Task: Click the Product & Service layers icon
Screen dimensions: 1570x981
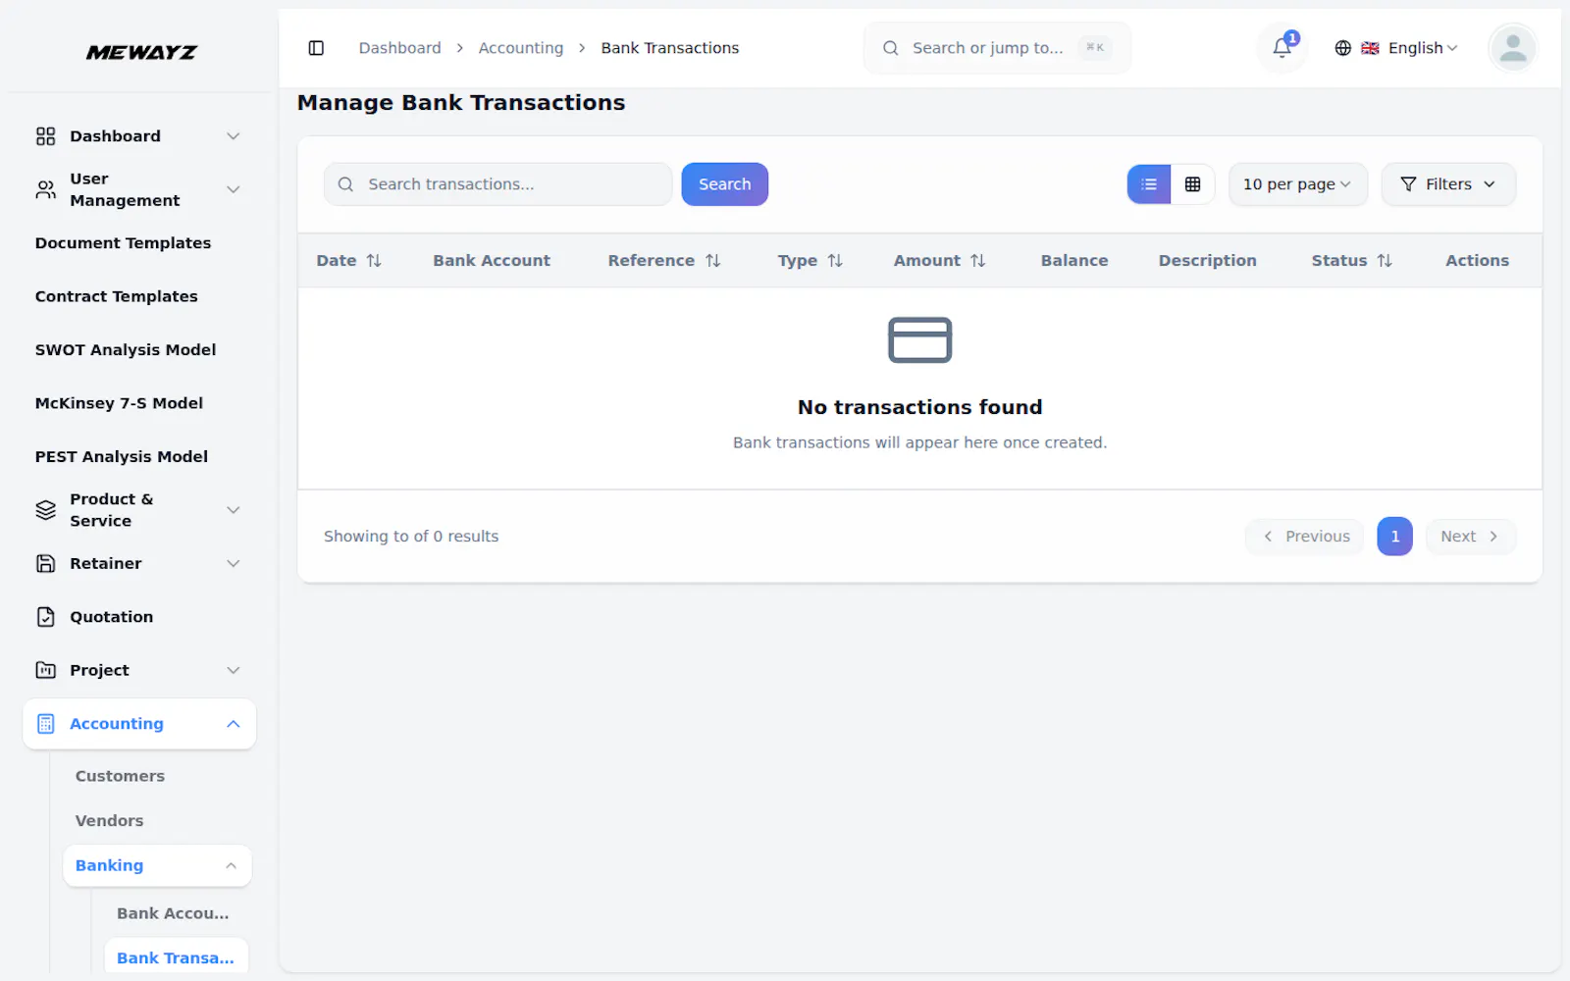Action: [x=46, y=510]
